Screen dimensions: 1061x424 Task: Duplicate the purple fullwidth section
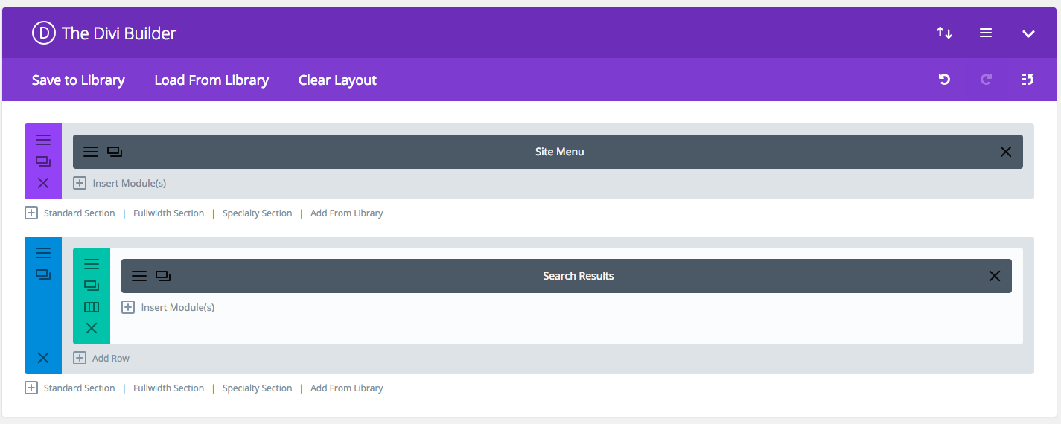point(43,161)
